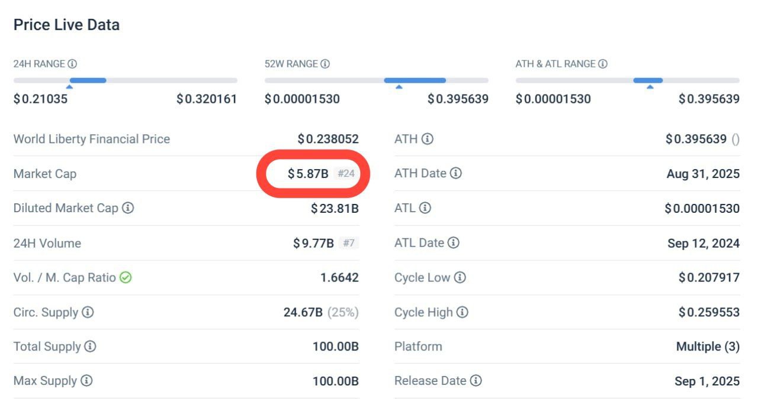This screenshot has height=399, width=758.
Task: Click the ATH Date info icon
Action: pos(455,173)
